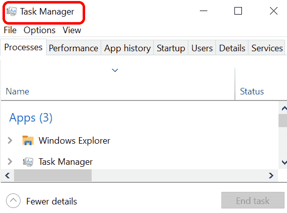Show the Services tab
This screenshot has height=213, width=287.
[x=266, y=48]
